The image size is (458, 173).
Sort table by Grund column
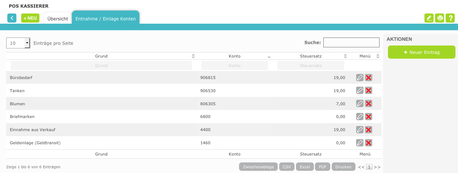click(101, 56)
